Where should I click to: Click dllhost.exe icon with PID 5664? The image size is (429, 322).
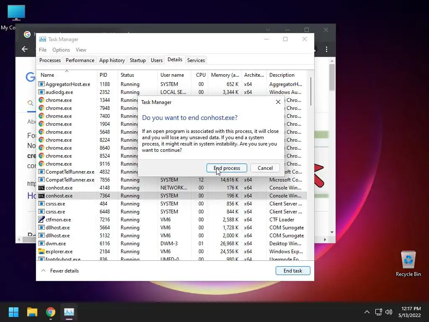pos(41,227)
